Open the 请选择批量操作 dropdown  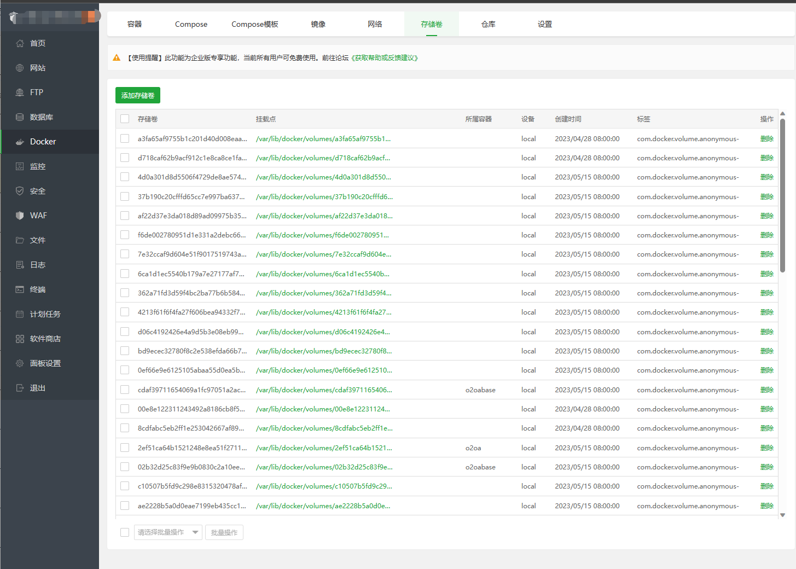point(168,532)
